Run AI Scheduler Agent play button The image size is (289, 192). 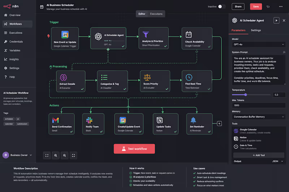[276, 21]
